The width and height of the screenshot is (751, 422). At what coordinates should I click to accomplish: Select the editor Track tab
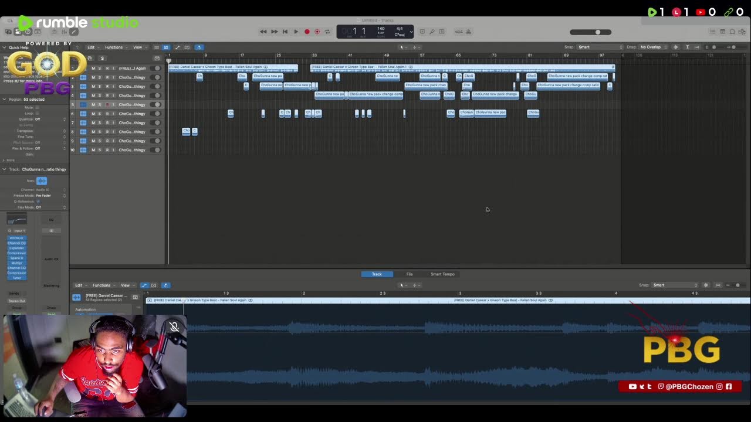[x=377, y=274]
